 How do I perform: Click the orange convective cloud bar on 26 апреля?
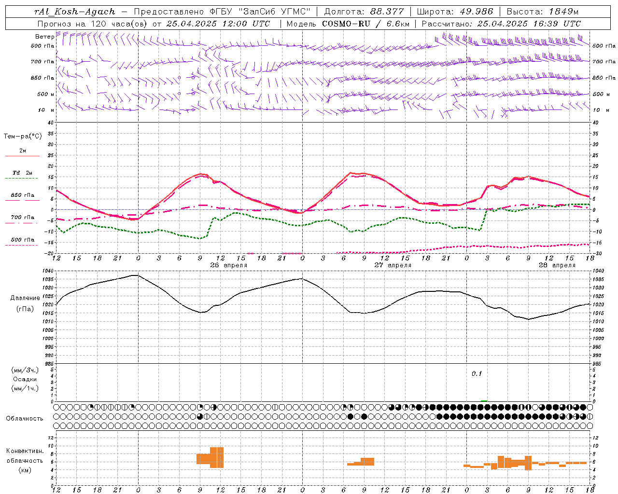[x=210, y=458]
